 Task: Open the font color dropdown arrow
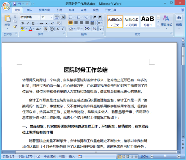click(x=34, y=29)
